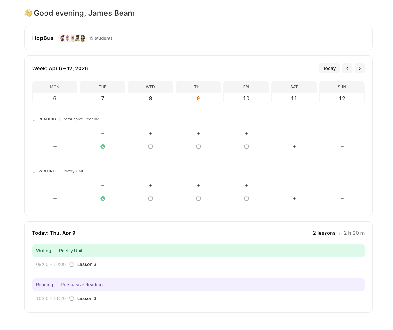This screenshot has width=393, height=330.
Task: Open pending Reading lesson on Thursday
Action: point(199,147)
